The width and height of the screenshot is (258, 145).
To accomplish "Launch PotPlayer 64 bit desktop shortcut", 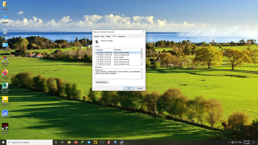I will point(5,101).
